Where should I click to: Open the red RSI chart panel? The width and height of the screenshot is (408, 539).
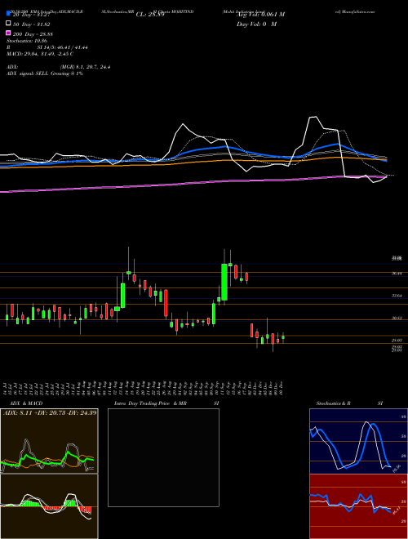pos(358,506)
